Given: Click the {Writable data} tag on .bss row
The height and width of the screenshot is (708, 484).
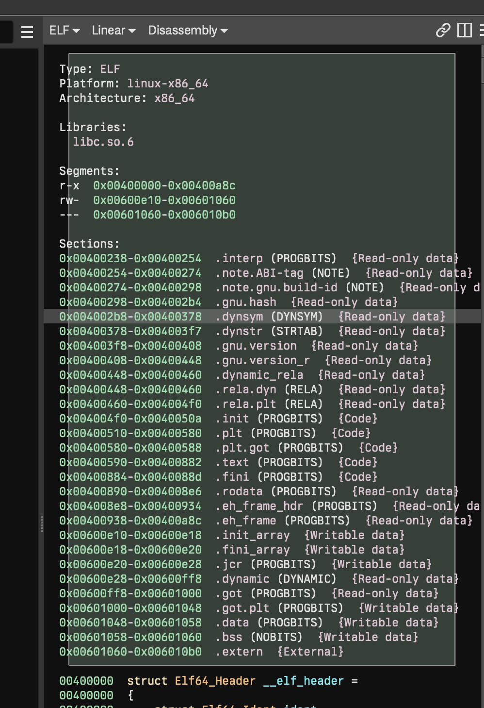Looking at the screenshot, I should [x=368, y=637].
